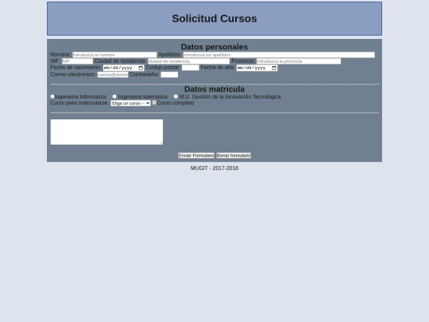Screen dimensions: 429x322
Task: Click the MUGIT - 2017-2018 footer text
Action: click(214, 168)
